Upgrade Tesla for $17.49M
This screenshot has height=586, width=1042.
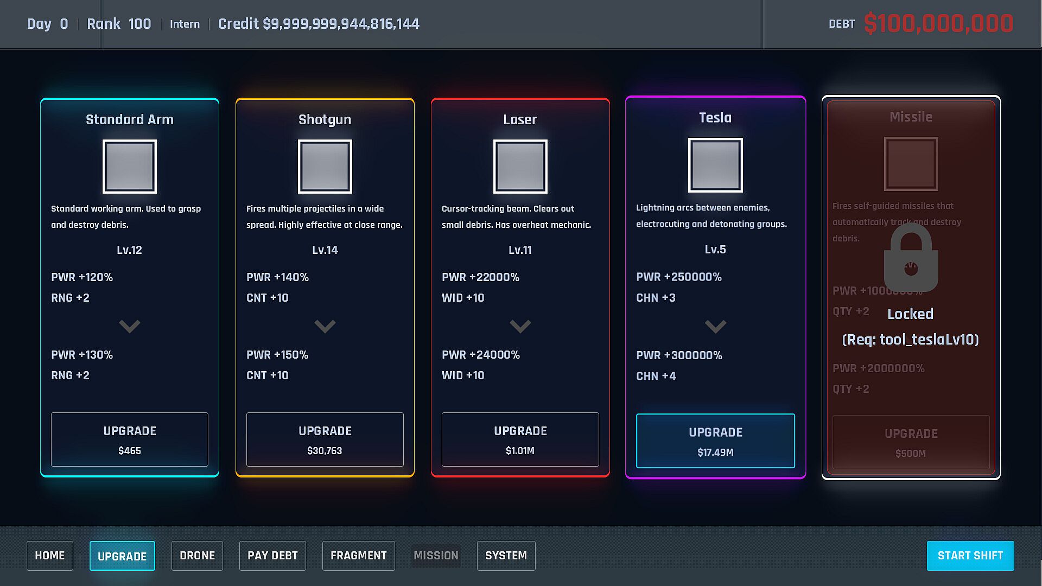click(715, 441)
